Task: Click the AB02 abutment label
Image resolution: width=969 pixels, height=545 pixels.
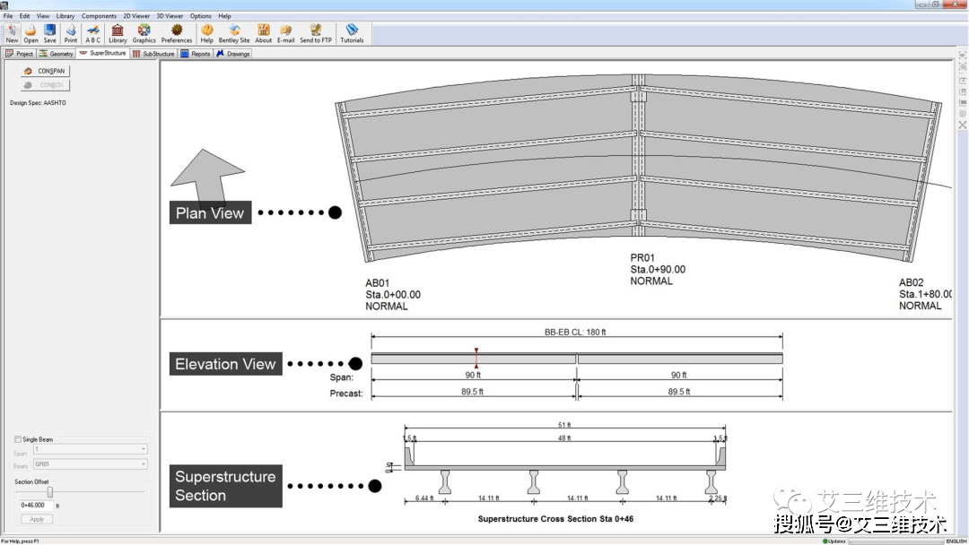Action: (911, 282)
